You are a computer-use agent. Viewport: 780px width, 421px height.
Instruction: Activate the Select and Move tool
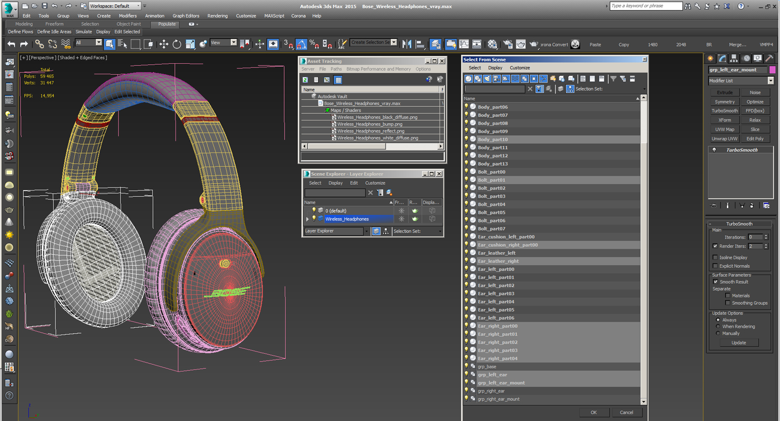[163, 44]
